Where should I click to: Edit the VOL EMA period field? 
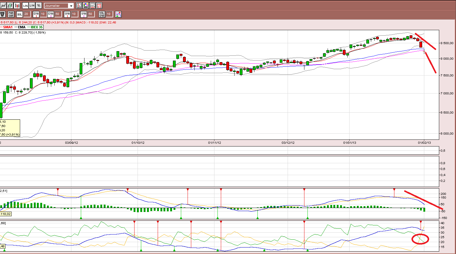pos(109,14)
